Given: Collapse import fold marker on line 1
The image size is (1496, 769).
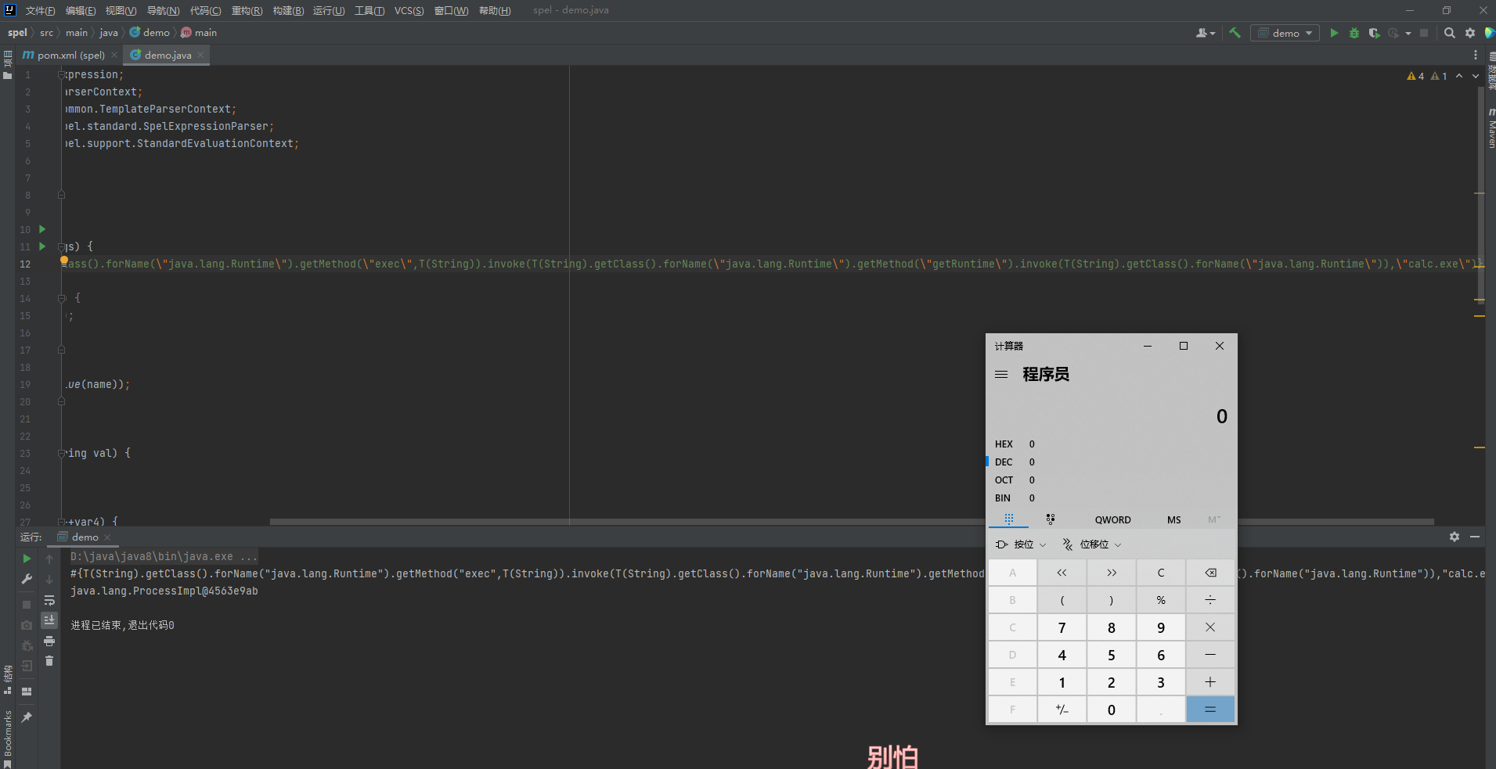Looking at the screenshot, I should coord(62,74).
